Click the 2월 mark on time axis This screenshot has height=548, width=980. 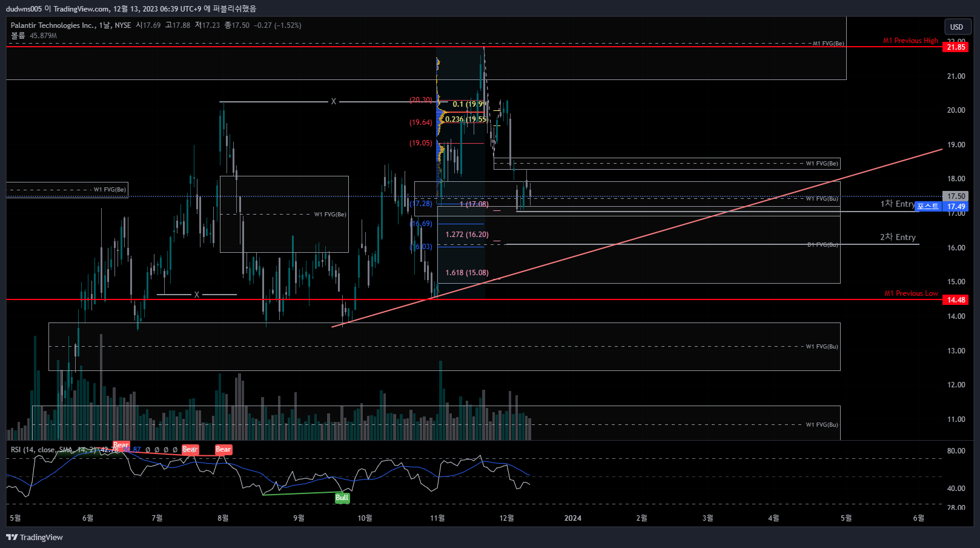pos(641,518)
